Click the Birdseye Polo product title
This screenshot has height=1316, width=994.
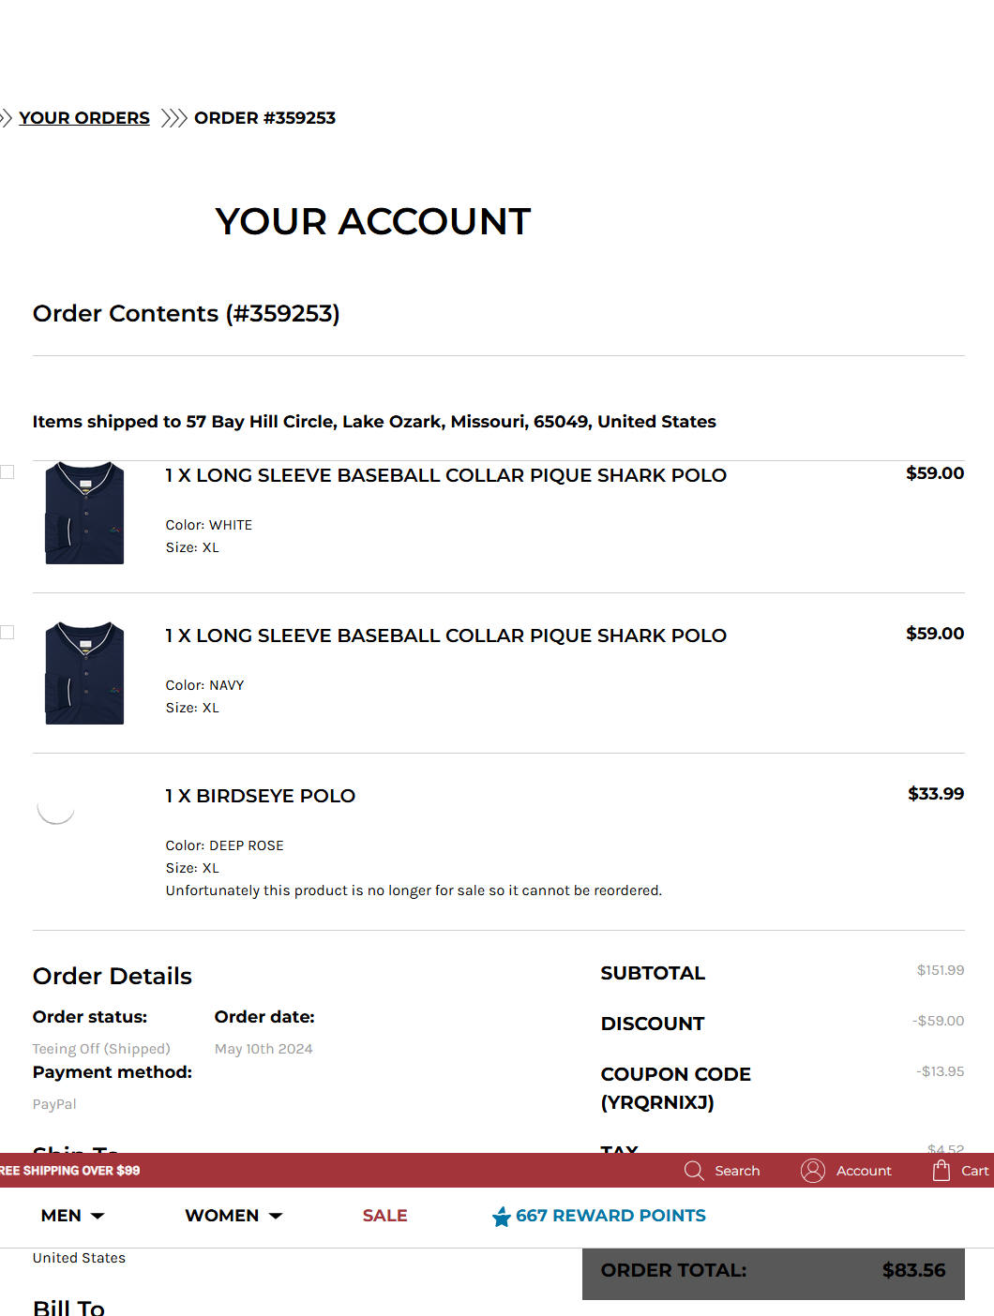[260, 796]
